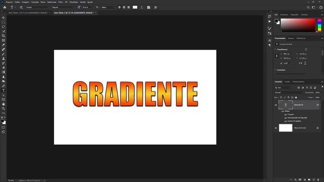Toggle the layer filtering switch in the Camadas panel
The width and height of the screenshot is (324, 182).
tap(322, 87)
